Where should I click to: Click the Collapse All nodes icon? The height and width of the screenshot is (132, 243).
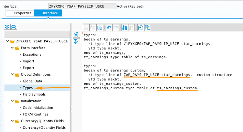(13, 26)
